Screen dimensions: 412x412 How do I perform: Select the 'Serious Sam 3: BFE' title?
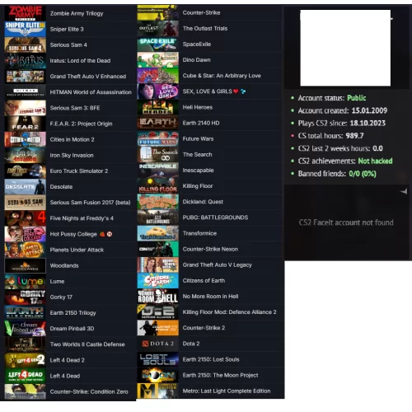75,108
